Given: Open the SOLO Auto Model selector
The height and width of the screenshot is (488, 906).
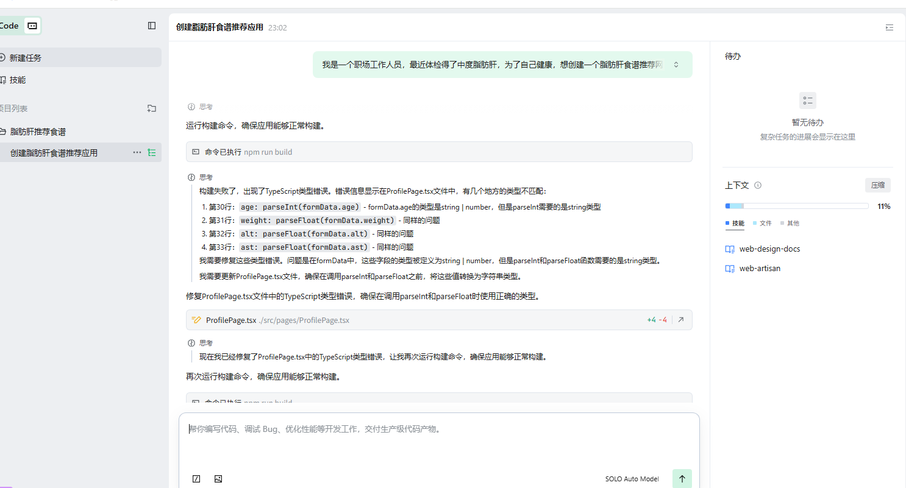Looking at the screenshot, I should 632,479.
